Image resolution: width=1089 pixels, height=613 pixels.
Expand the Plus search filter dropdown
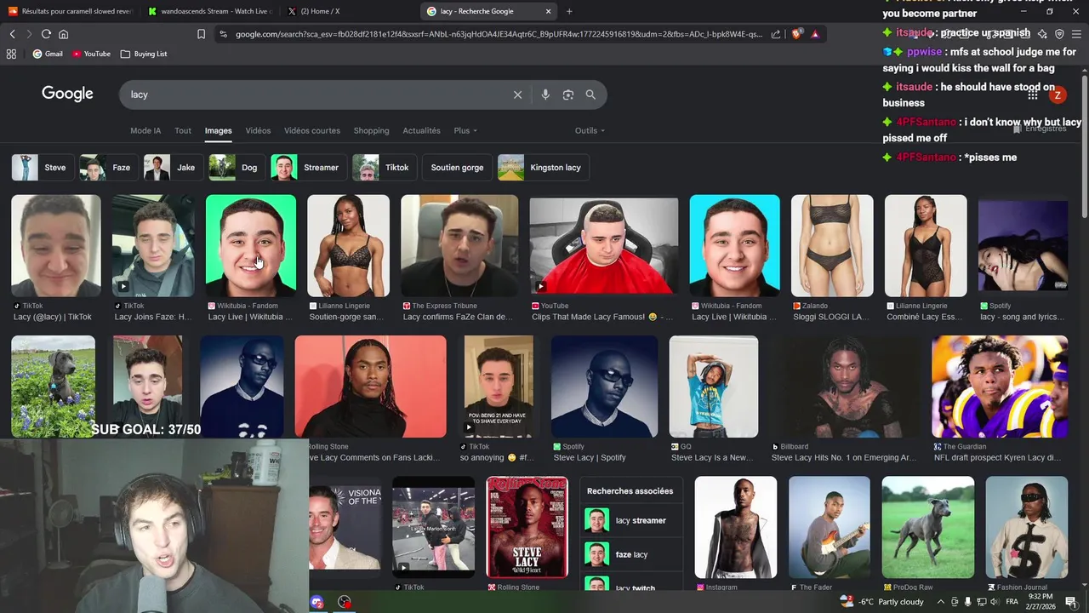[x=465, y=130]
